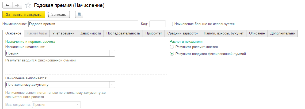Click the forward navigation arrow
This screenshot has width=305, height=109.
(x=17, y=5)
